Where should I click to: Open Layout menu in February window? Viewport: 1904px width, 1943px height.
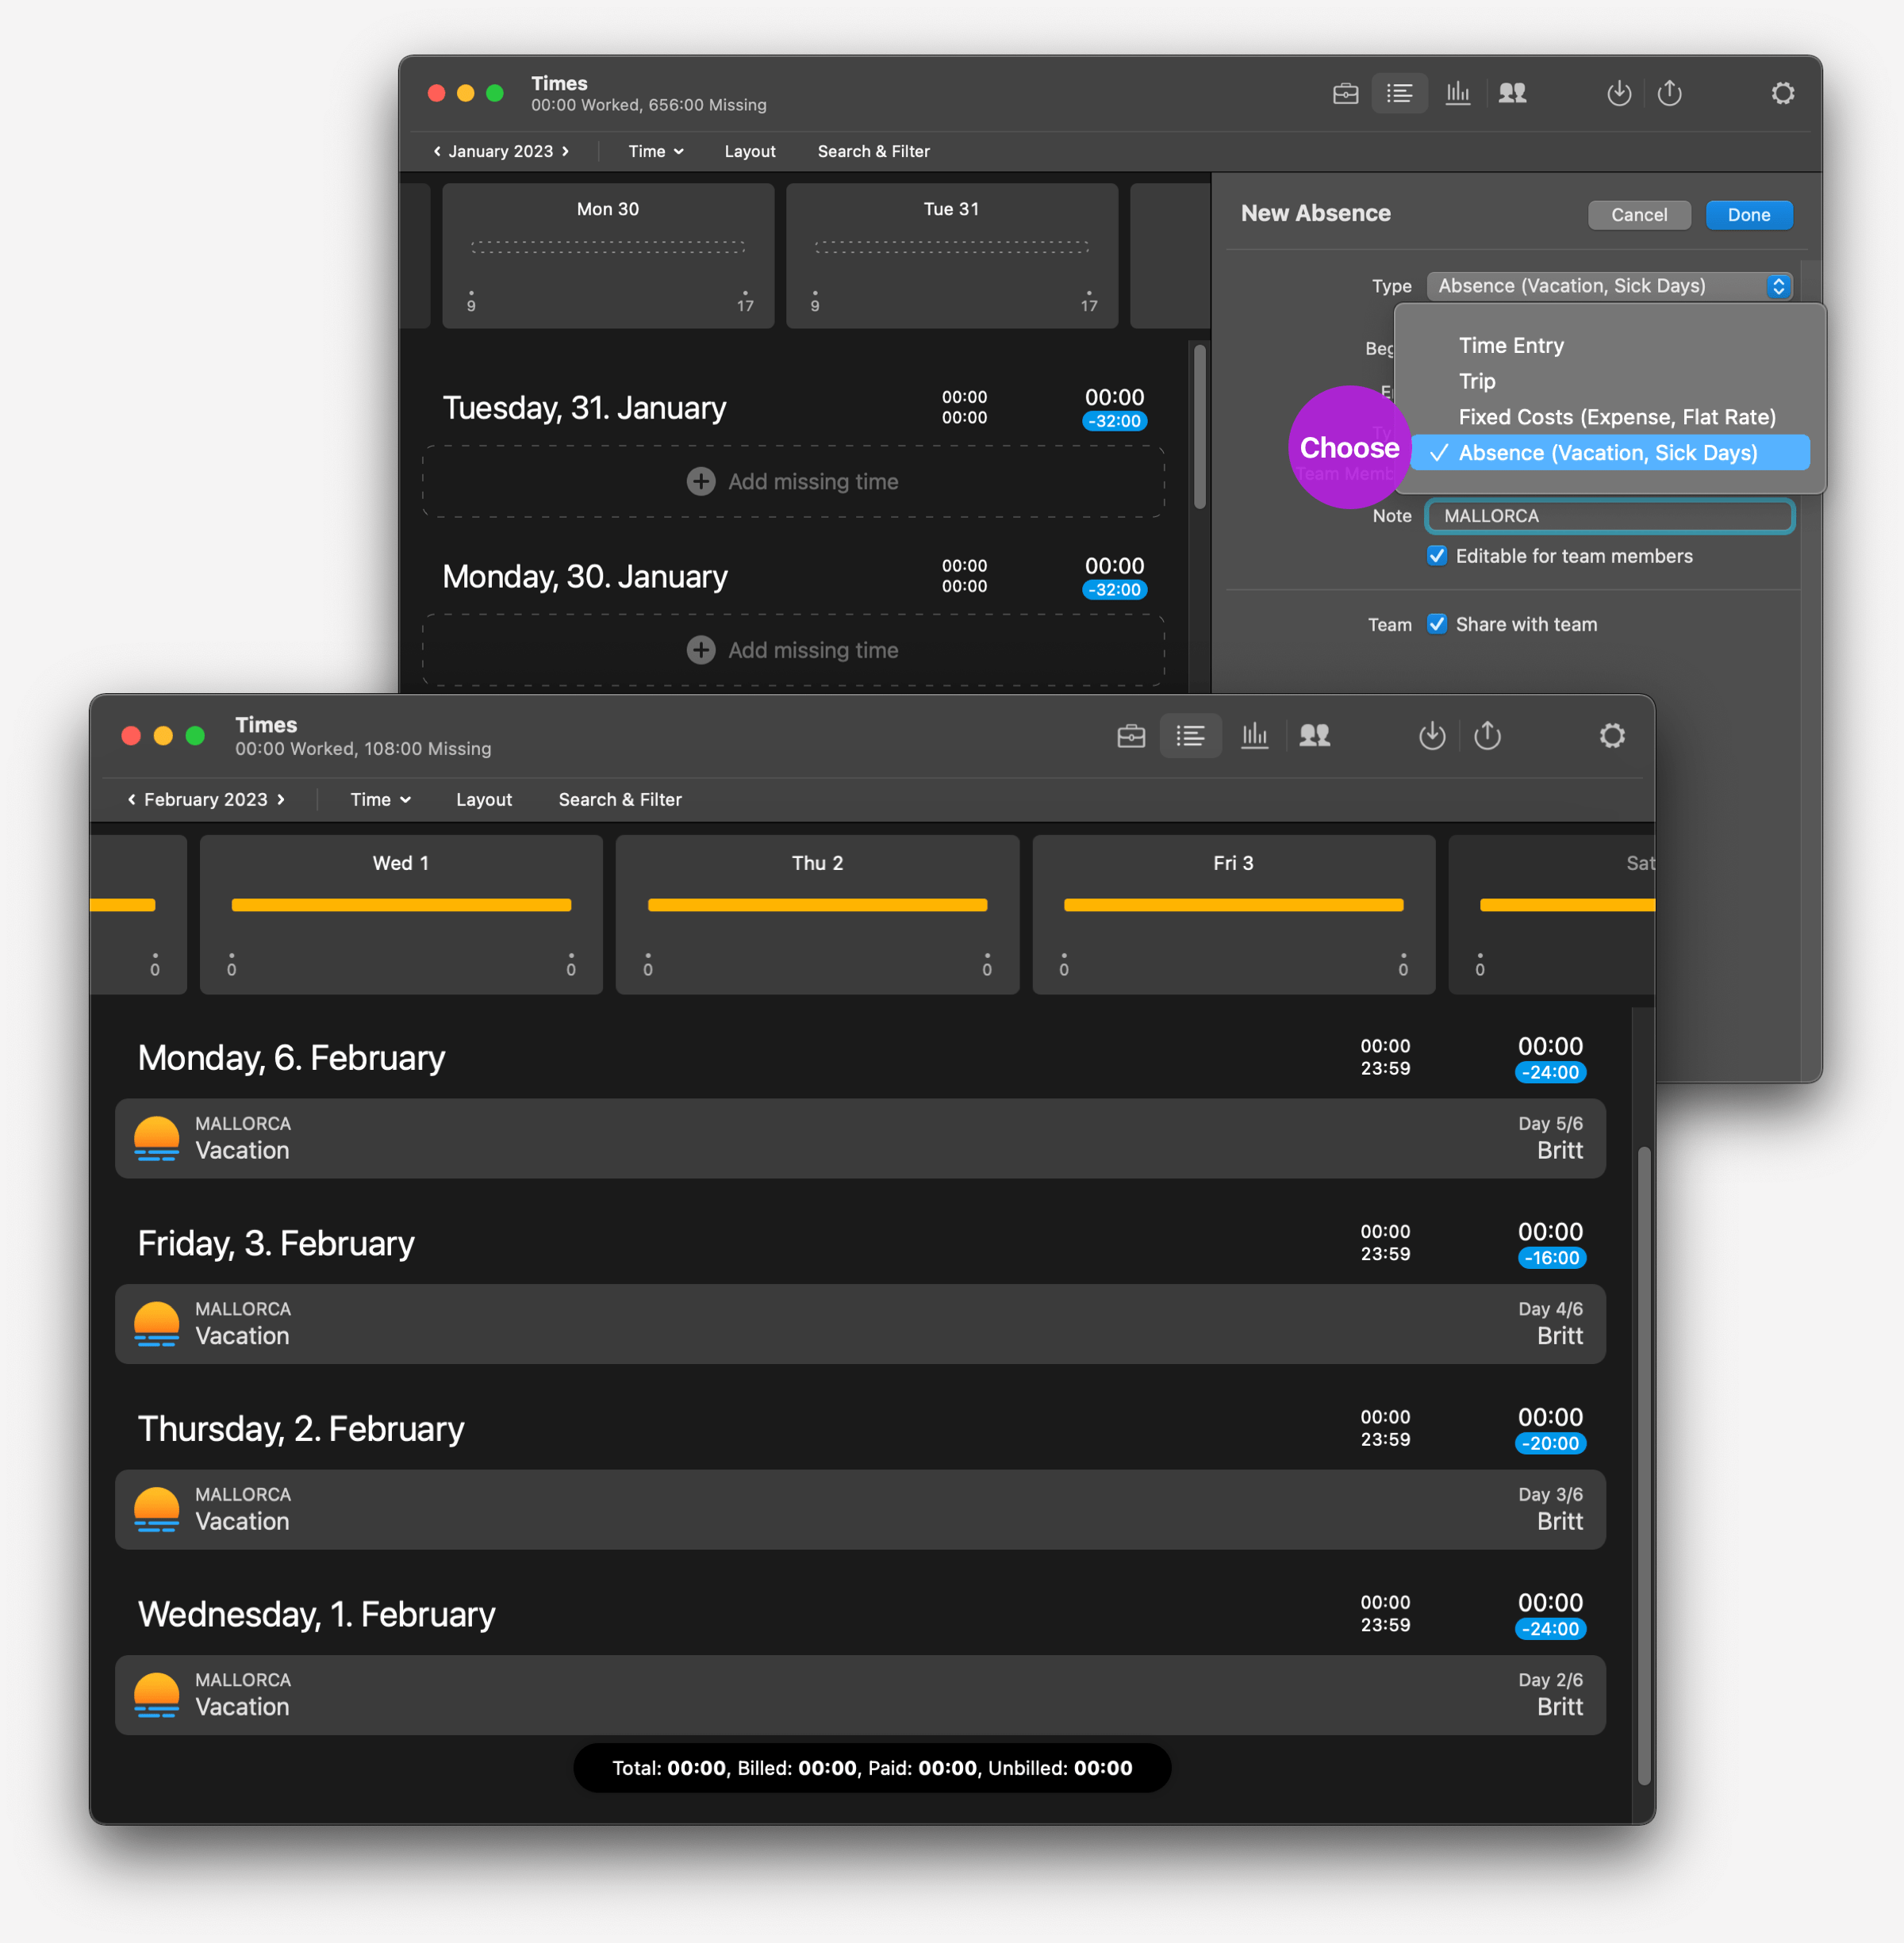(484, 799)
